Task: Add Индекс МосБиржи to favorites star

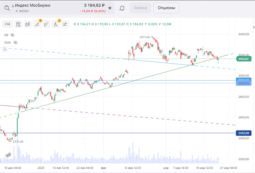Action: 110,7
